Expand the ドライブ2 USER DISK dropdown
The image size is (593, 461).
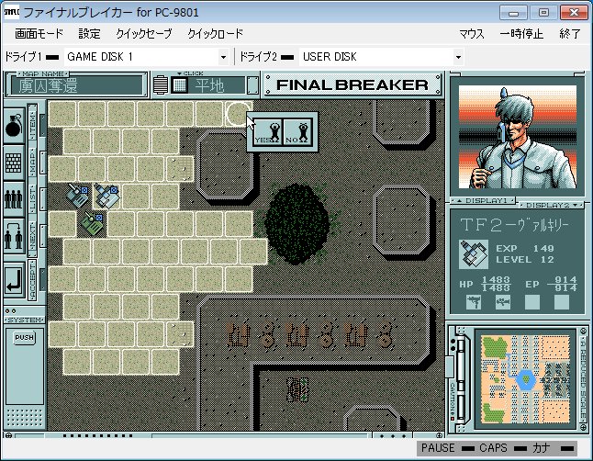458,57
